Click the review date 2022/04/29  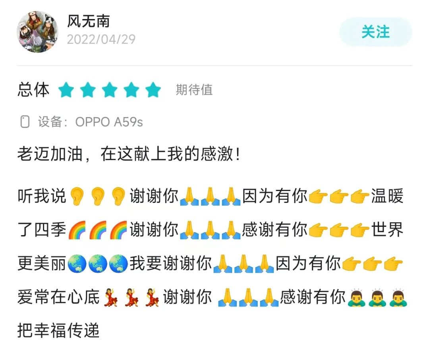pos(101,39)
